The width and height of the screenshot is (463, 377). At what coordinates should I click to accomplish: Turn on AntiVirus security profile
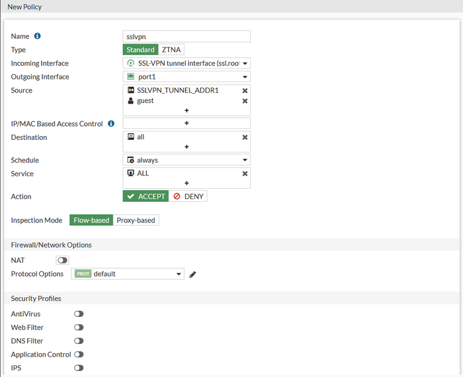[79, 314]
